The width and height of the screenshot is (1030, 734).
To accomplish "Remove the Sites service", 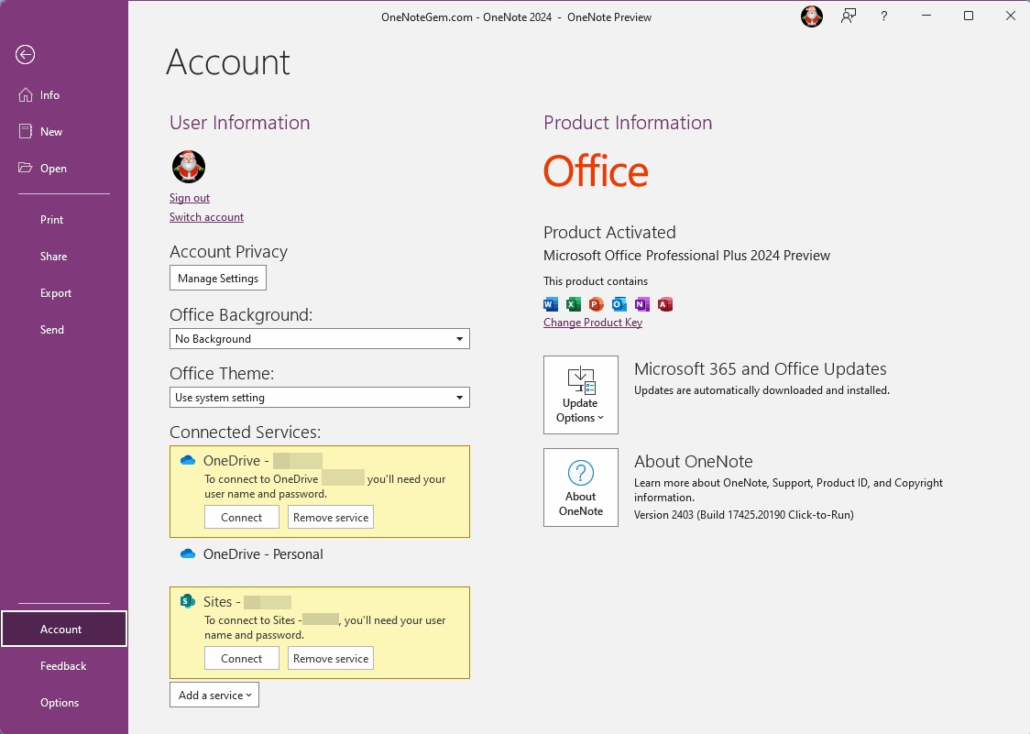I will pos(331,659).
